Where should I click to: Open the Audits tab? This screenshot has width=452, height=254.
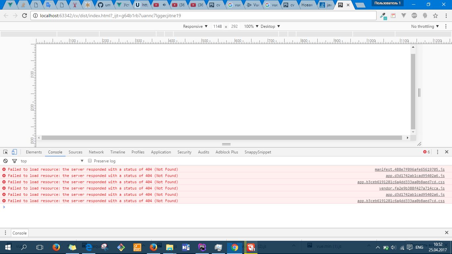click(203, 152)
